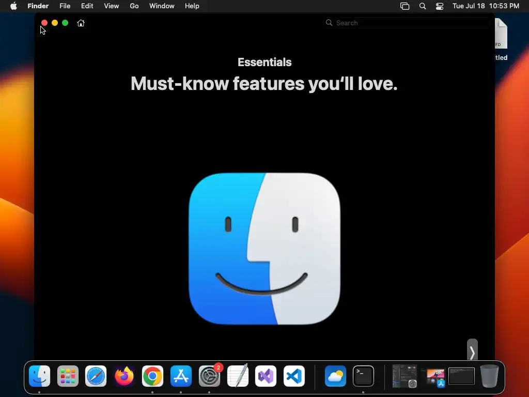Launch Google Chrome from the Dock
529x397 pixels.
pyautogui.click(x=152, y=376)
